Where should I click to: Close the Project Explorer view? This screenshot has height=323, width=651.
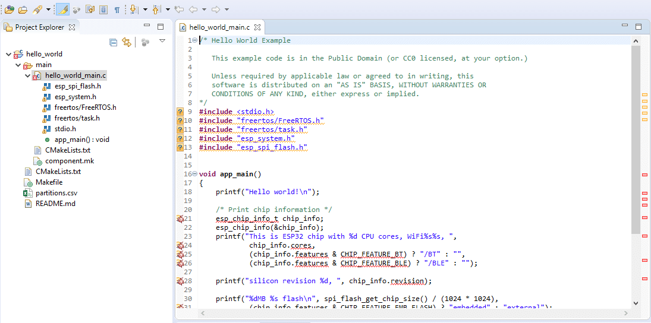coord(72,27)
